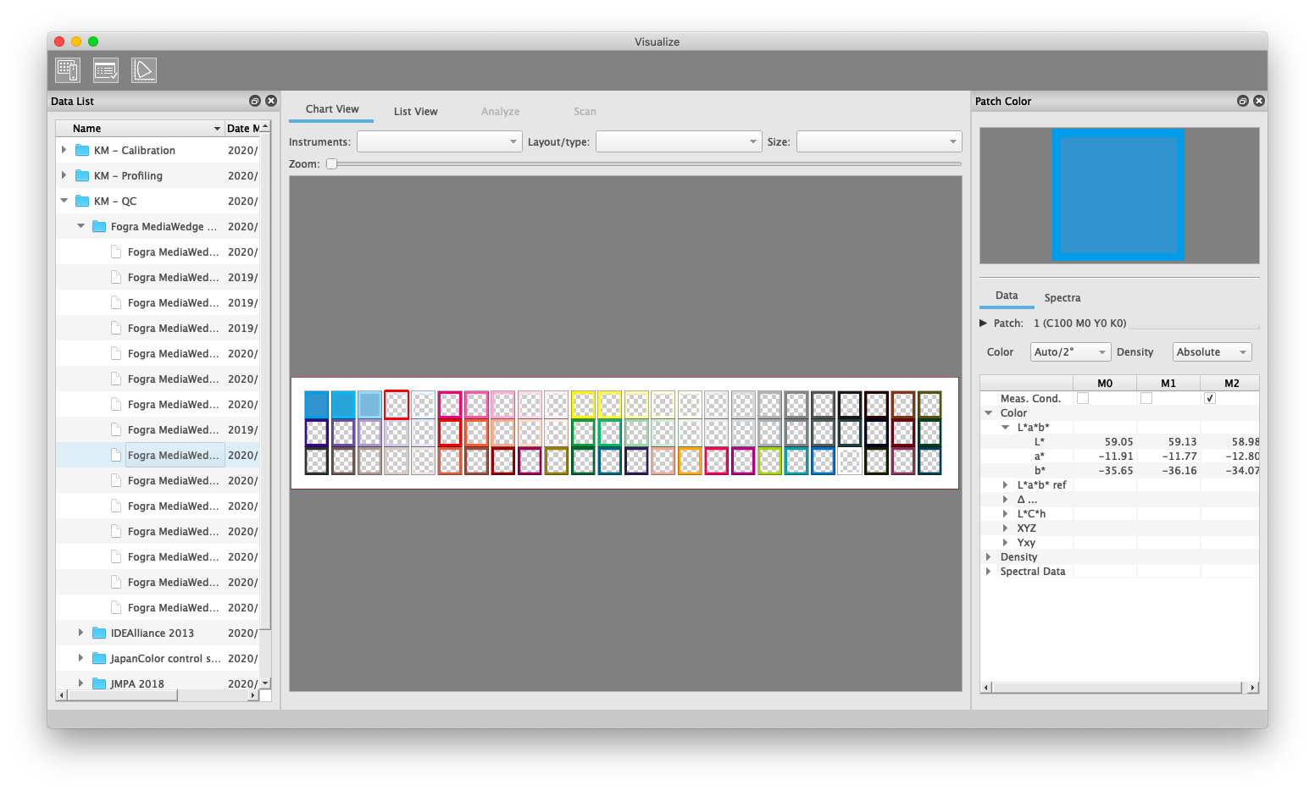Open the gamut plot toolbar icon
The image size is (1315, 791).
(x=144, y=70)
